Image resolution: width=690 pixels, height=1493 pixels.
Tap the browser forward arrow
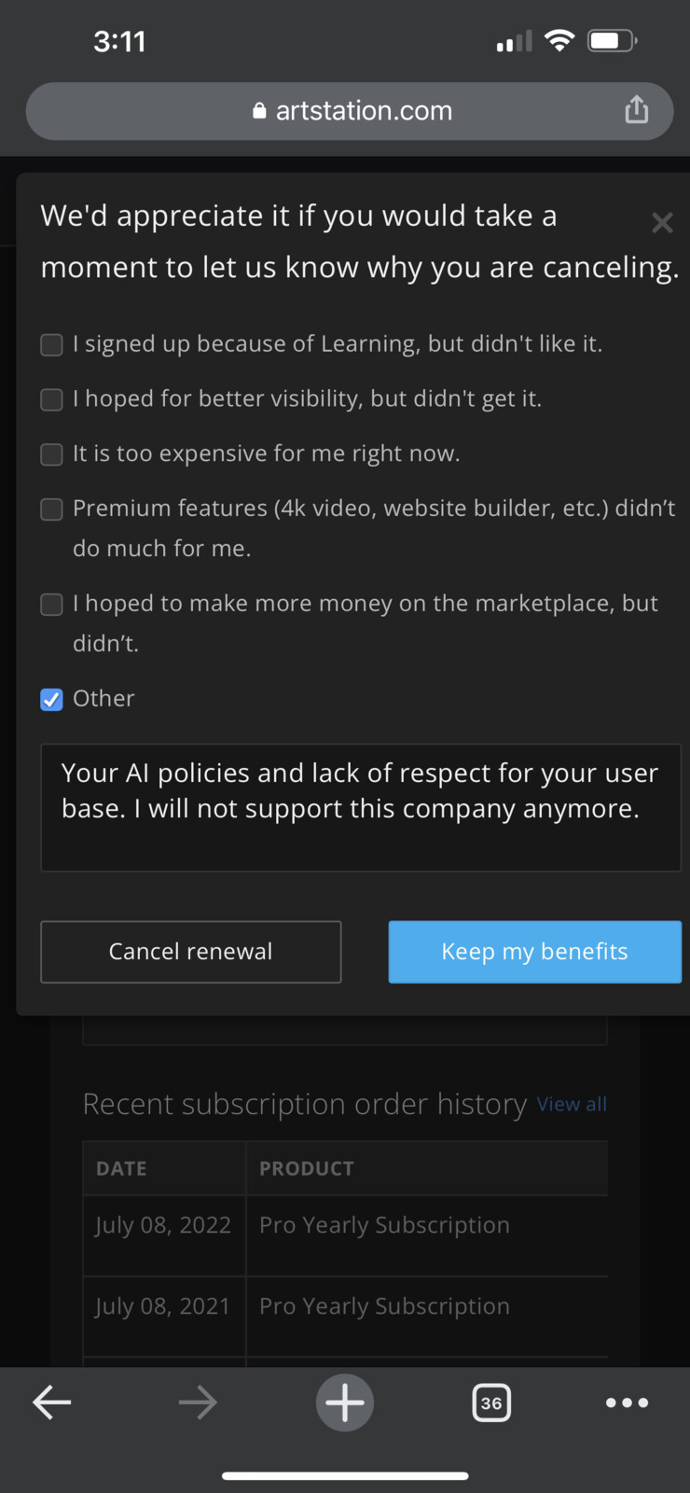click(x=198, y=1402)
